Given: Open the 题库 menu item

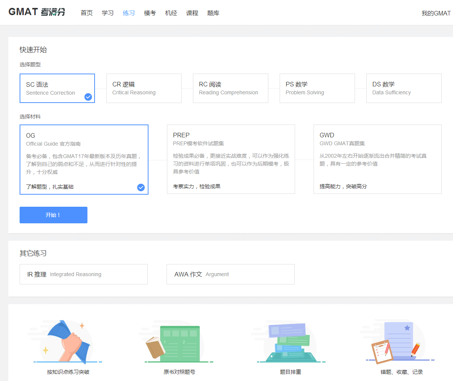Looking at the screenshot, I should [213, 12].
